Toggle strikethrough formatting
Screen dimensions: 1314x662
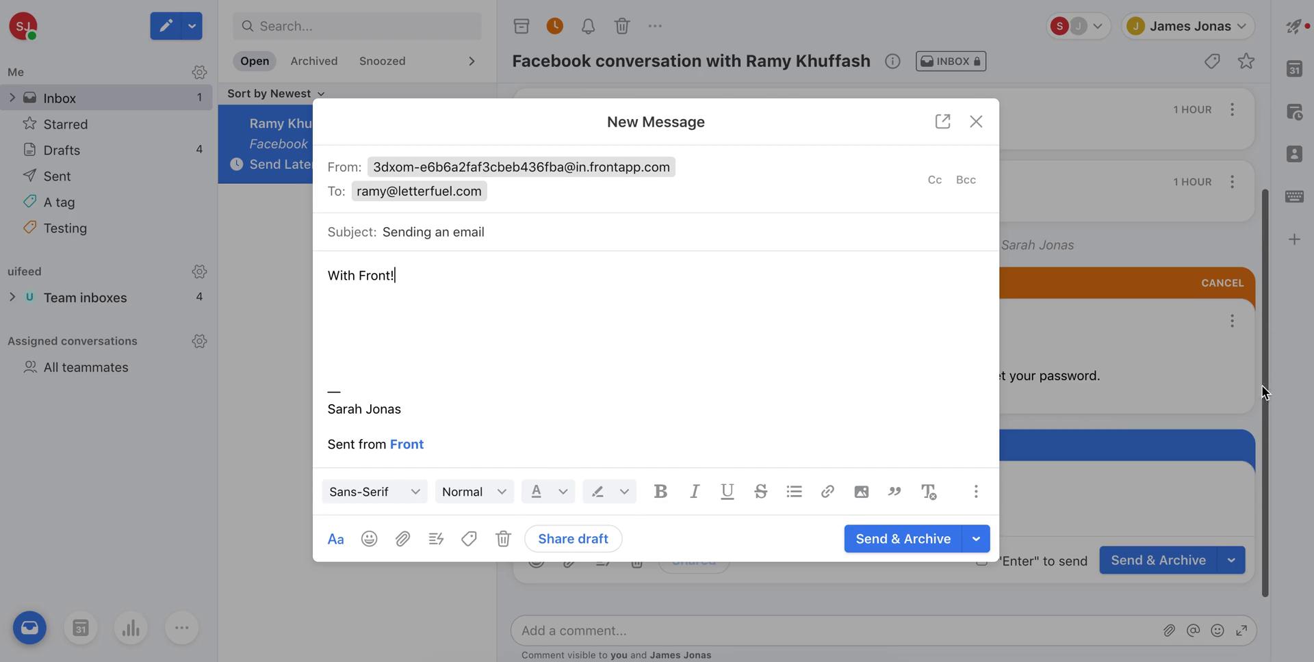click(760, 492)
